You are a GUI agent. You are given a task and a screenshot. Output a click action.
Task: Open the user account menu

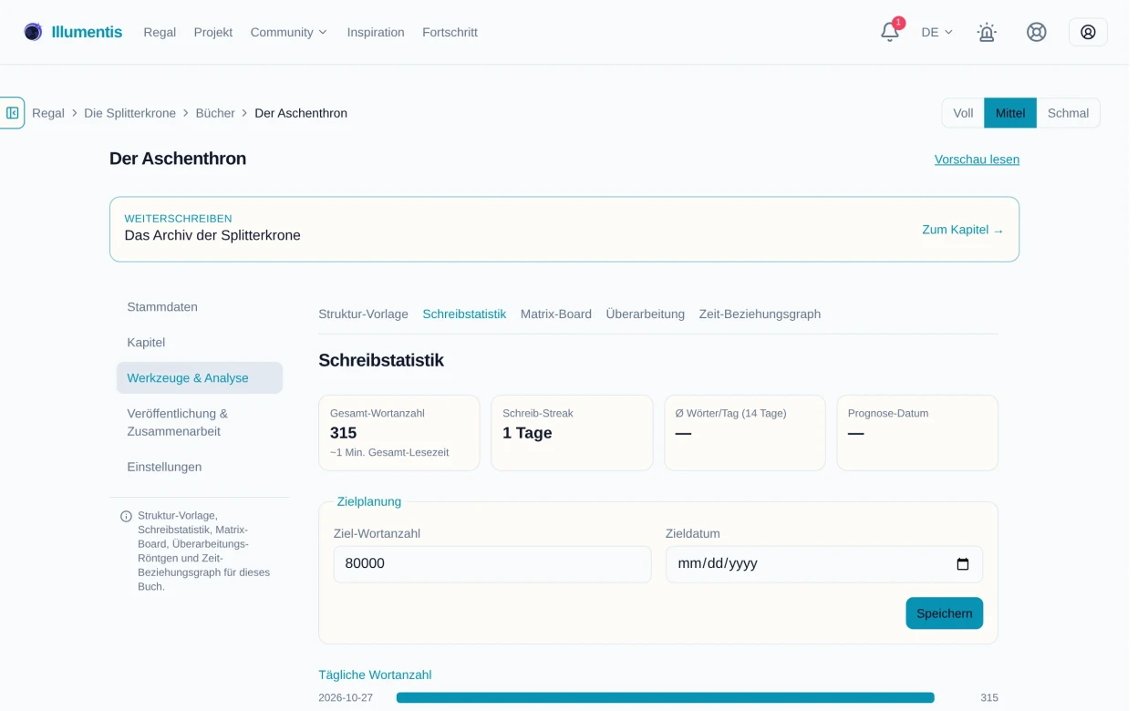point(1088,32)
